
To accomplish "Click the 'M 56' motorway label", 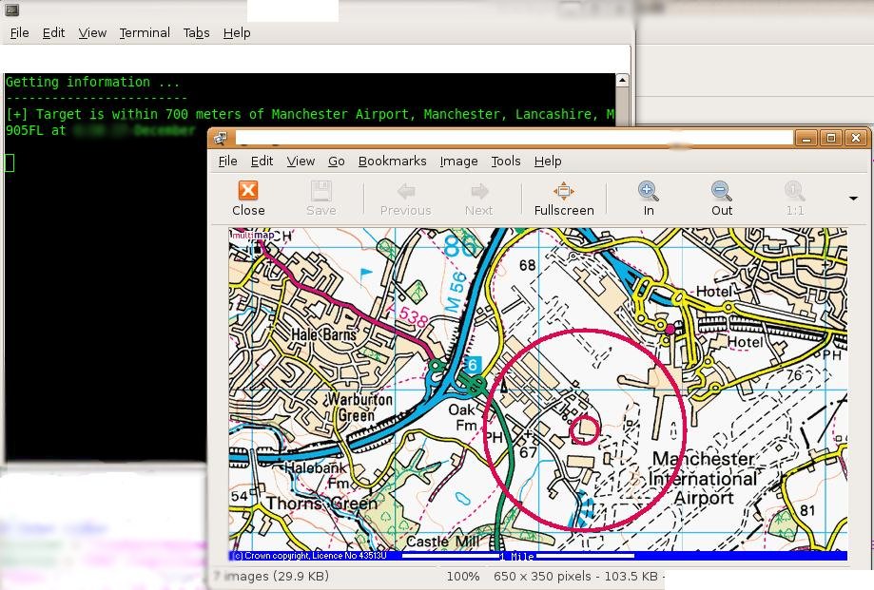I will 456,293.
